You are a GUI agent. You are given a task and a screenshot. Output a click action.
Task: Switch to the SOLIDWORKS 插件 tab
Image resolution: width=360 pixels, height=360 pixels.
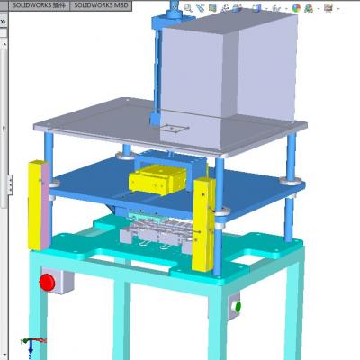pos(40,5)
